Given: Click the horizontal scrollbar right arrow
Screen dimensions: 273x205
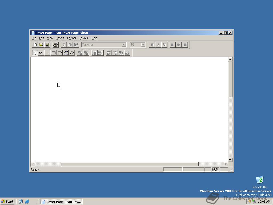Looking at the screenshot, I should click(226, 164).
